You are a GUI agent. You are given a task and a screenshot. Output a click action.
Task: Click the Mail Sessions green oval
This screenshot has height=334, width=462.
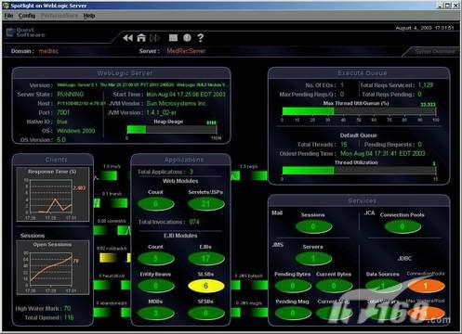313,226
